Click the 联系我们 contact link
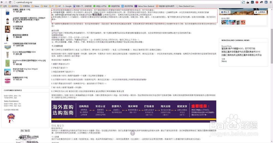Viewport: 273px width, 143px height. (x=97, y=15)
